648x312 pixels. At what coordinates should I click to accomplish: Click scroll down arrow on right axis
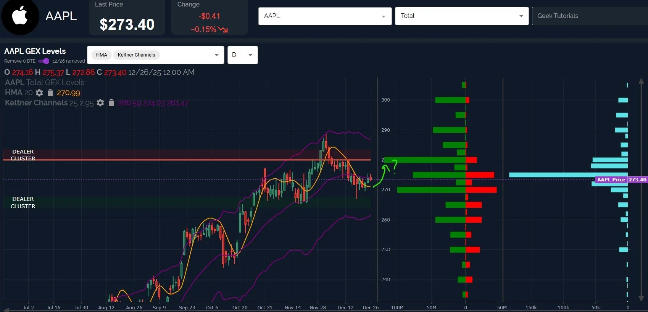641,298
